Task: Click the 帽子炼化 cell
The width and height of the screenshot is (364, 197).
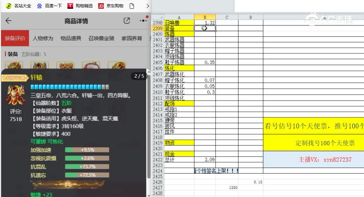Action: (x=179, y=80)
